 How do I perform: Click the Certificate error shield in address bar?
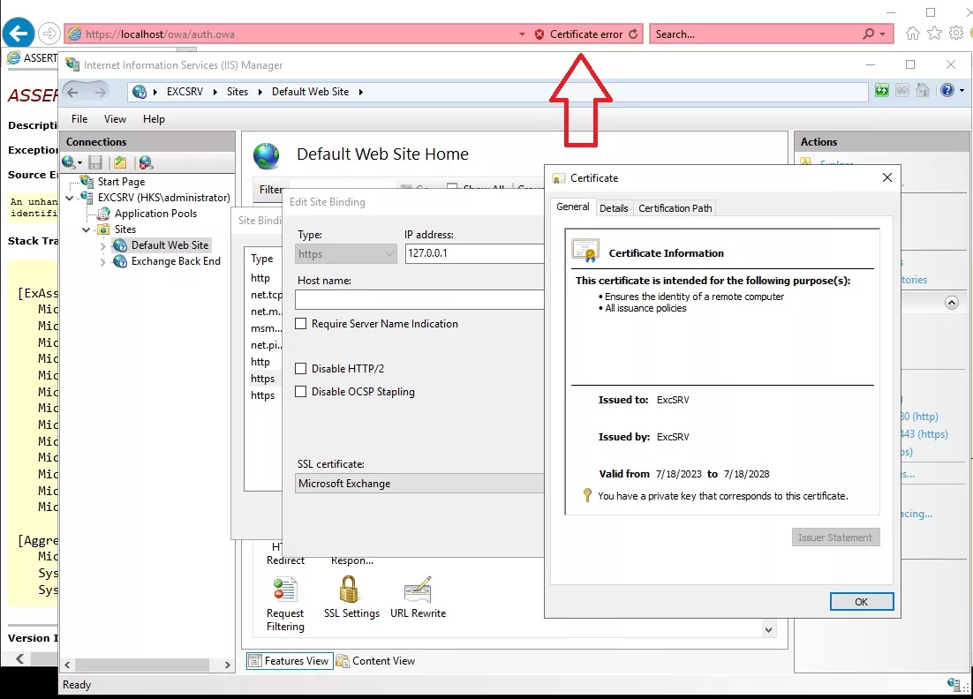(539, 34)
